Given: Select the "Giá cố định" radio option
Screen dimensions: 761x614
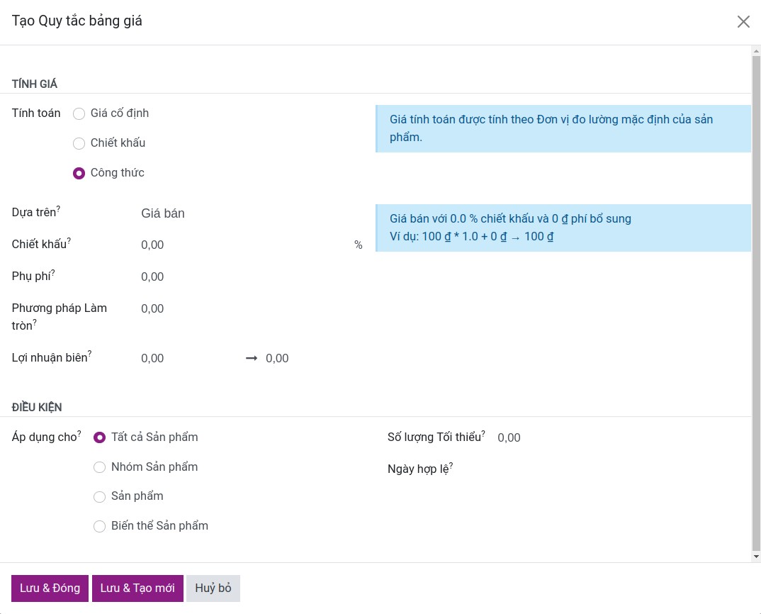Looking at the screenshot, I should (x=79, y=113).
